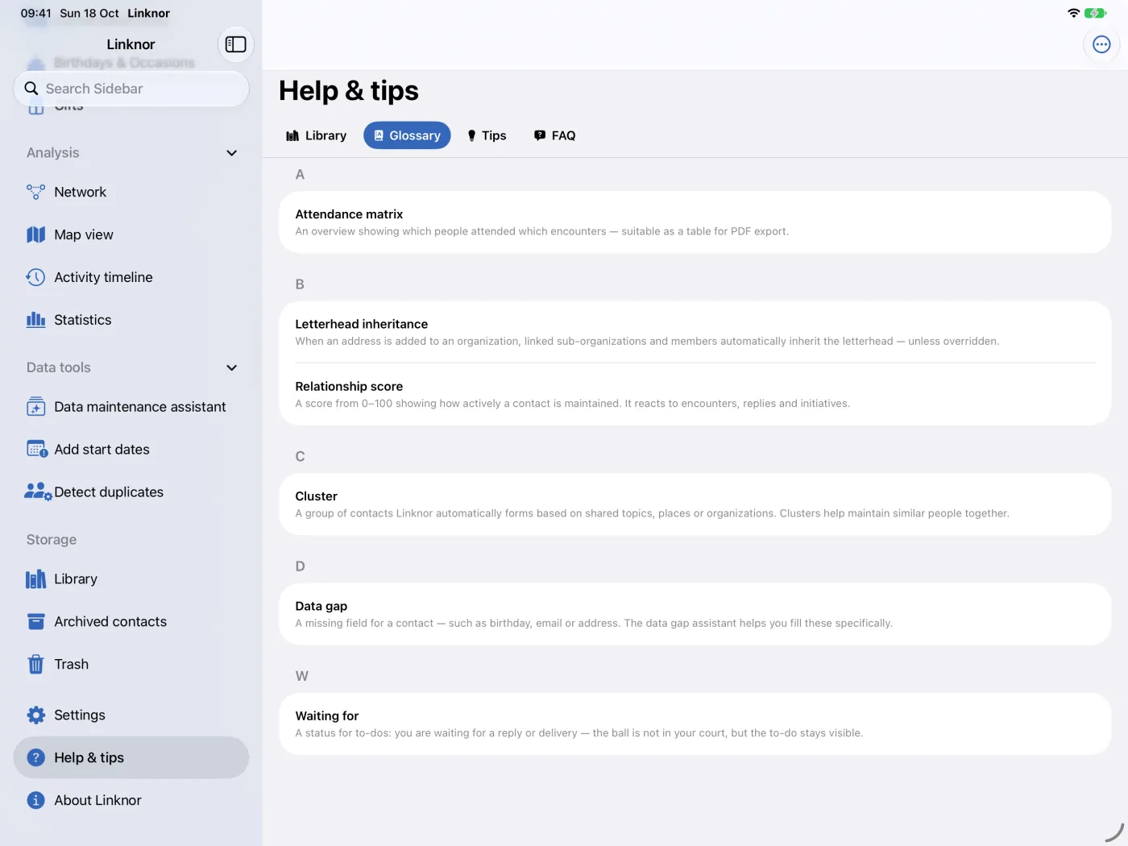Select the Glossary tab
The width and height of the screenshot is (1128, 846).
point(407,135)
